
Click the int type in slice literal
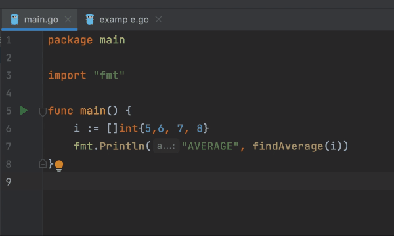[128, 128]
